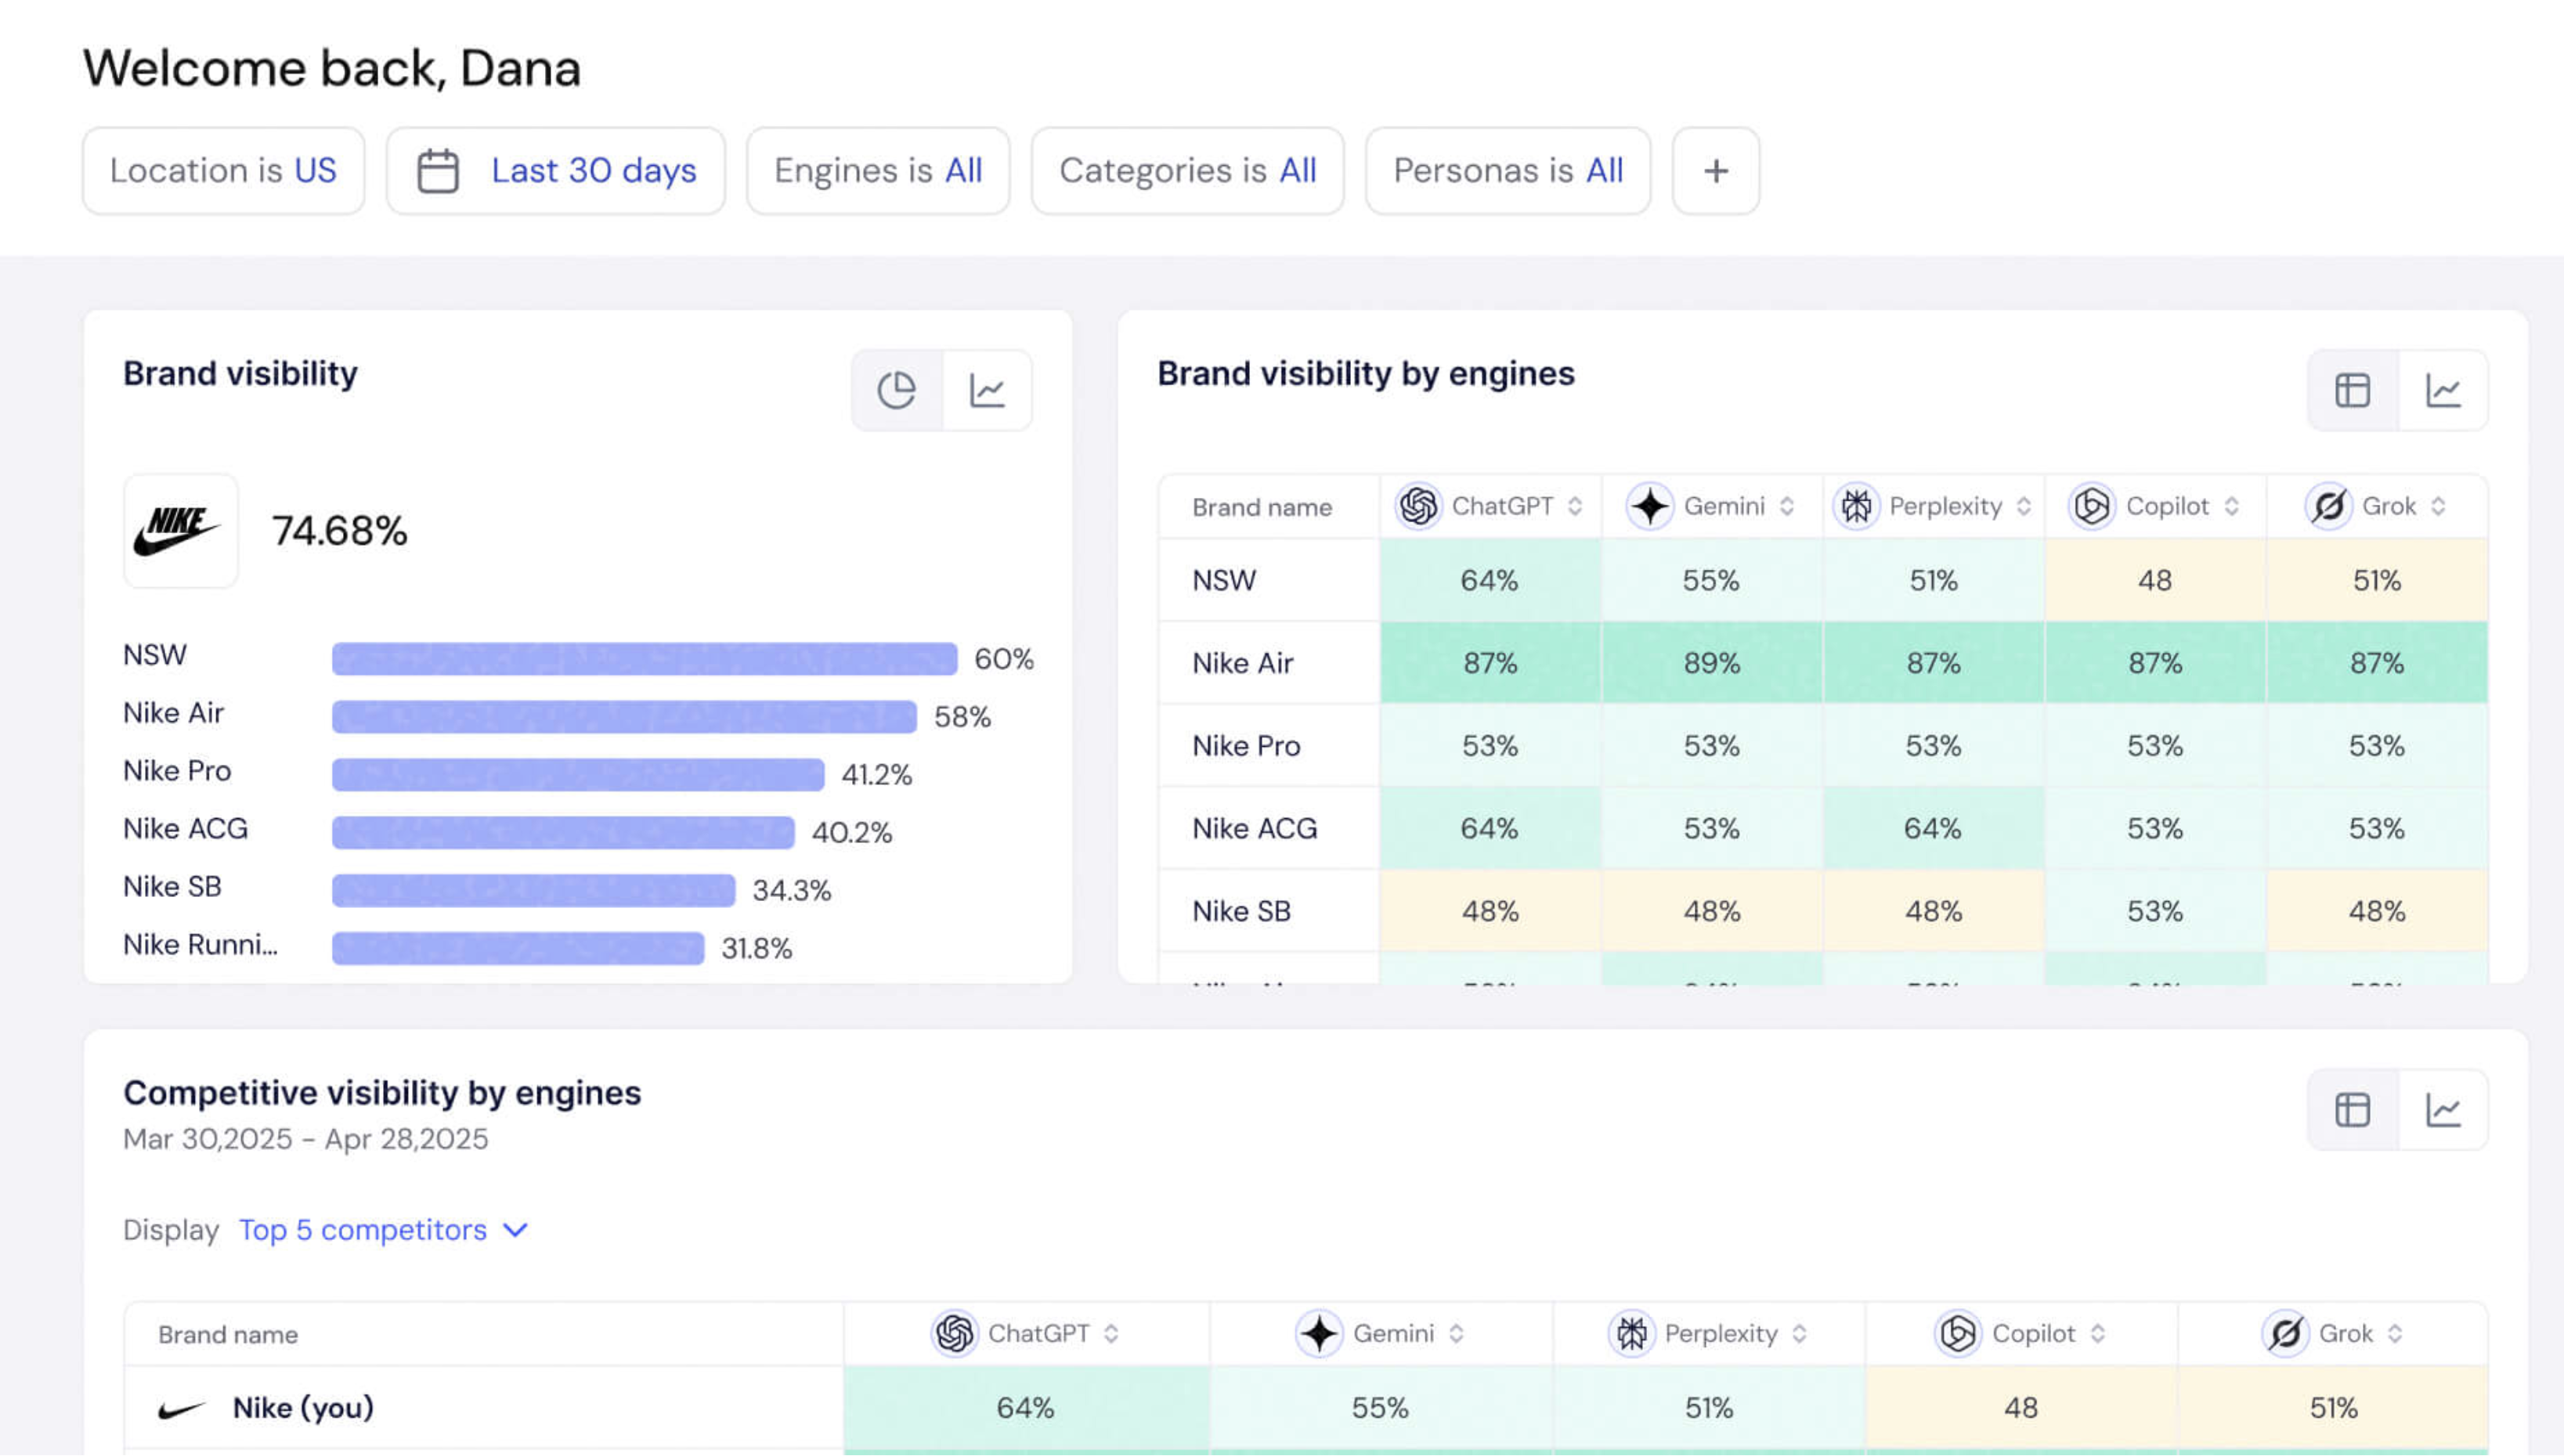Image resolution: width=2564 pixels, height=1456 pixels.
Task: Switch Brand visibility to pie chart view
Action: [x=895, y=390]
